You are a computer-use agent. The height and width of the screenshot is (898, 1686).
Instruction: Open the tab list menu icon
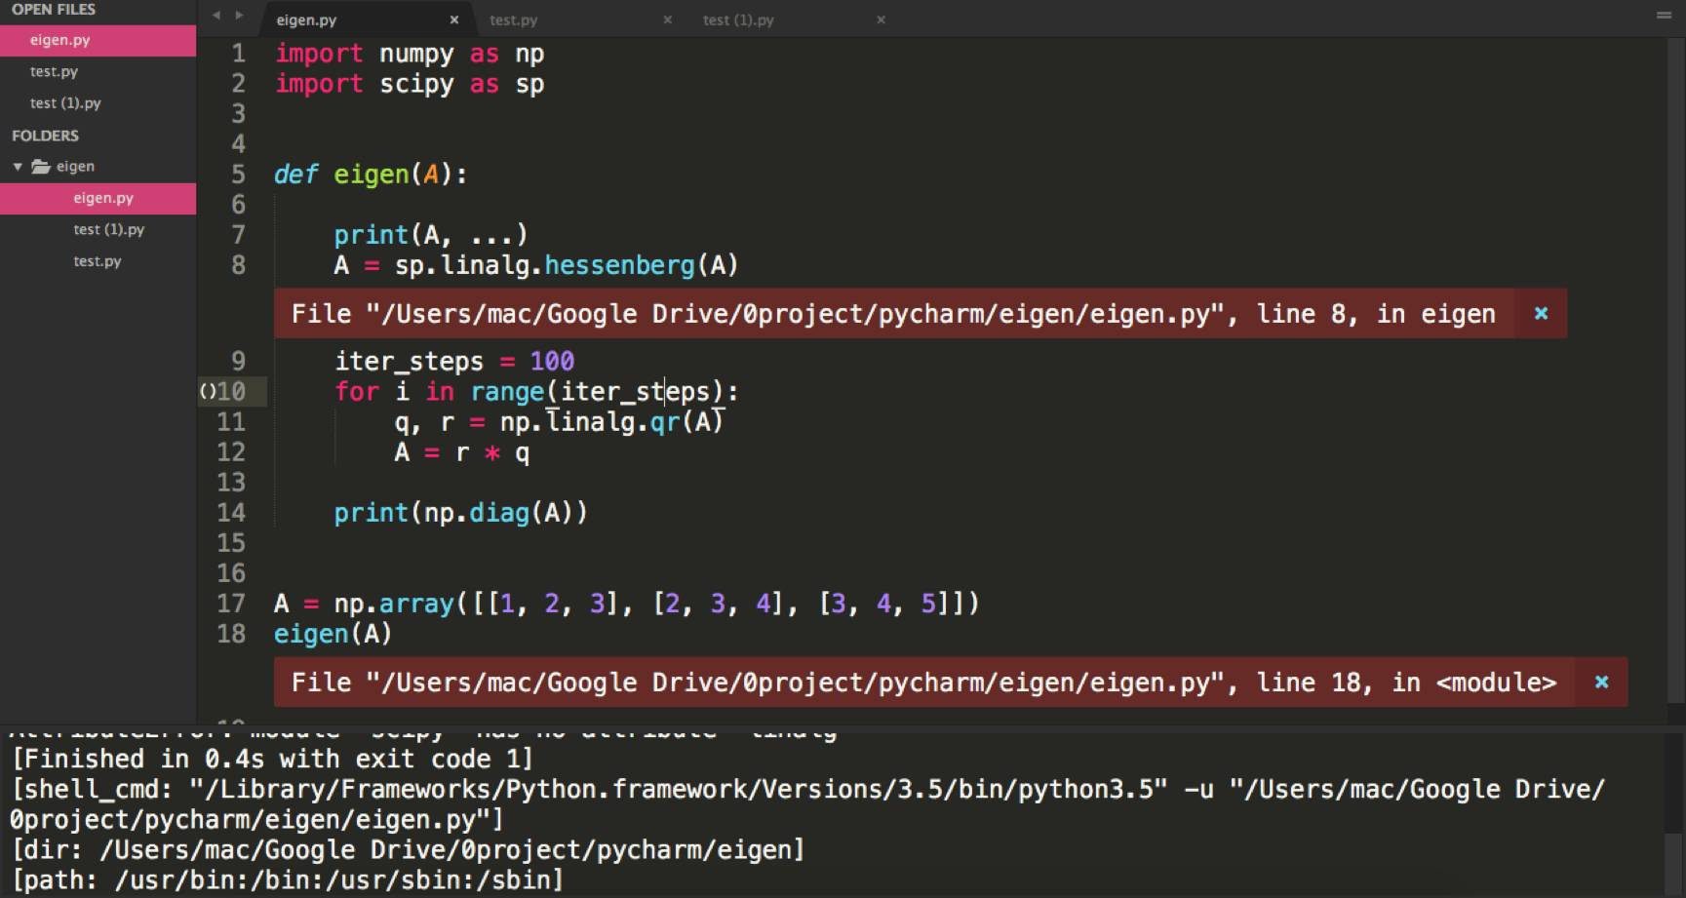pos(1664,16)
